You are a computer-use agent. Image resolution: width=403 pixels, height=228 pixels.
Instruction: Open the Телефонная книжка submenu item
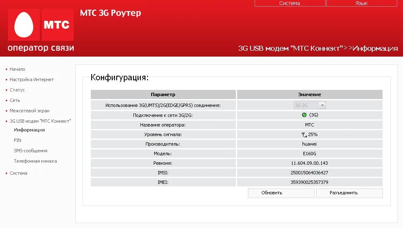point(35,161)
